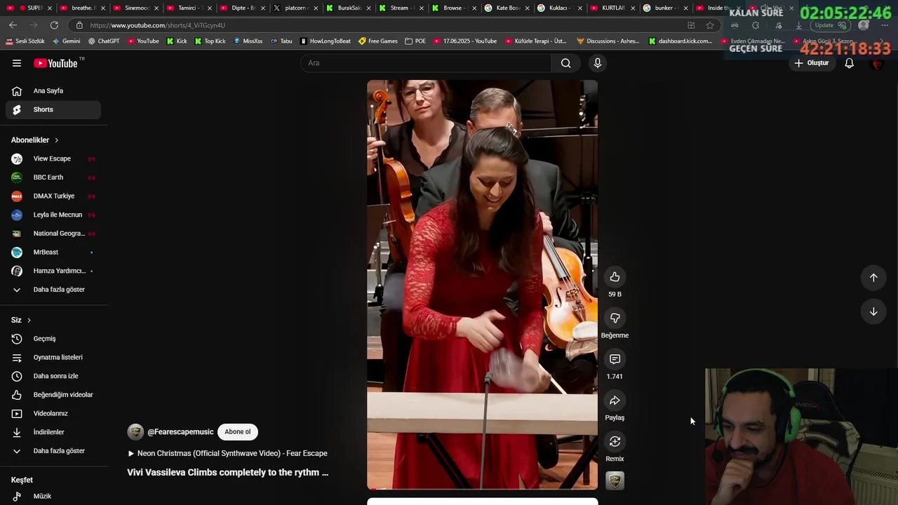Expand Siz section chevron
The image size is (898, 505).
coord(29,321)
